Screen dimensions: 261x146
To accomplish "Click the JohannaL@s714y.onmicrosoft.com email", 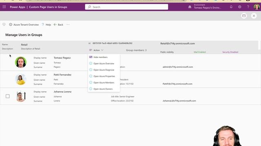I will pos(179,101).
